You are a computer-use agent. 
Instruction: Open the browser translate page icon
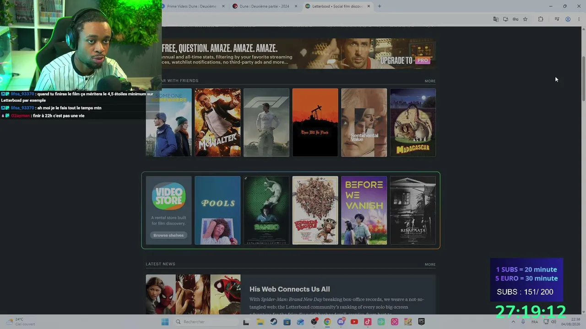click(x=495, y=19)
